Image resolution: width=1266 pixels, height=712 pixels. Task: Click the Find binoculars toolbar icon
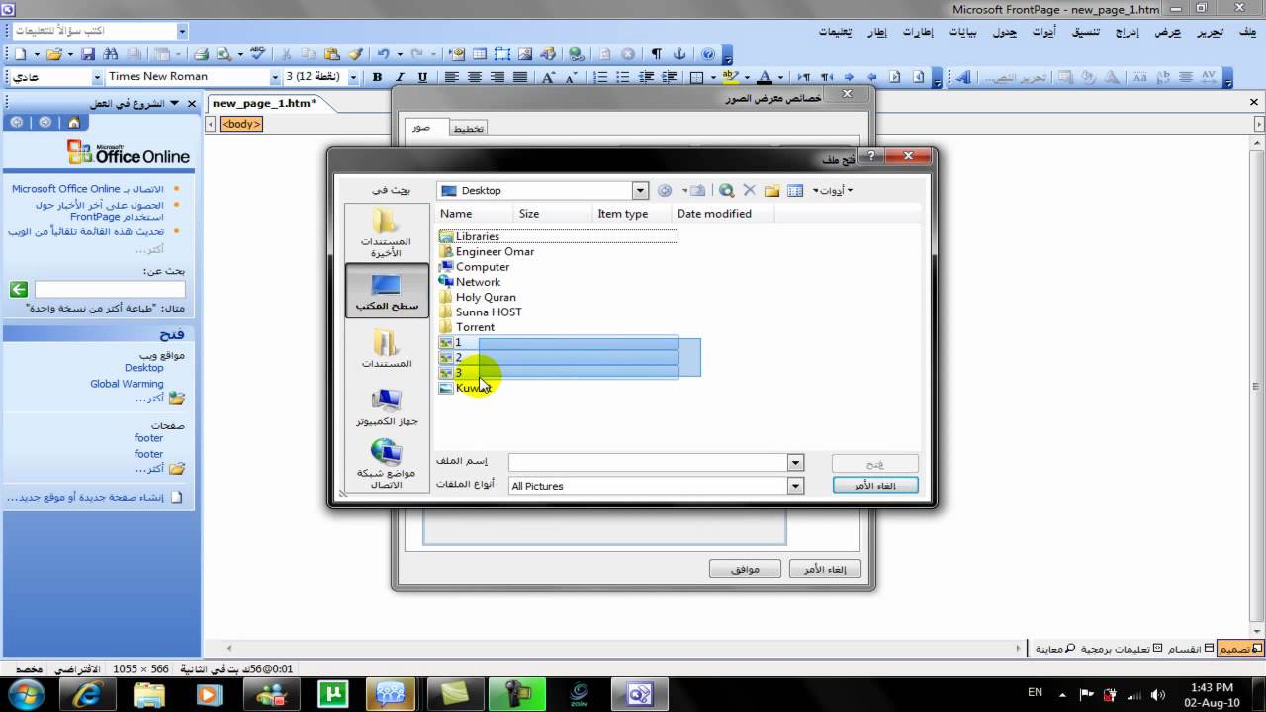click(x=110, y=54)
